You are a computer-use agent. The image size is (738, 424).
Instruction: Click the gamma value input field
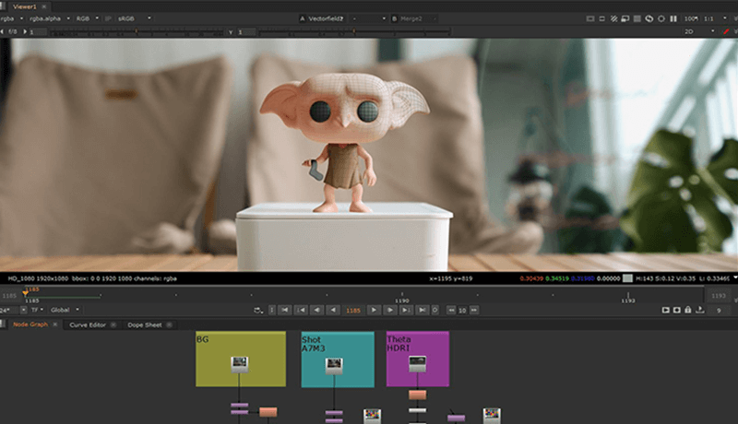(246, 32)
